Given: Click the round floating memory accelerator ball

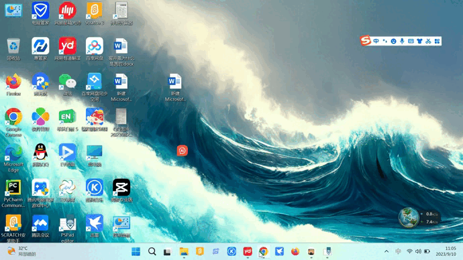Looking at the screenshot, I should [409, 218].
